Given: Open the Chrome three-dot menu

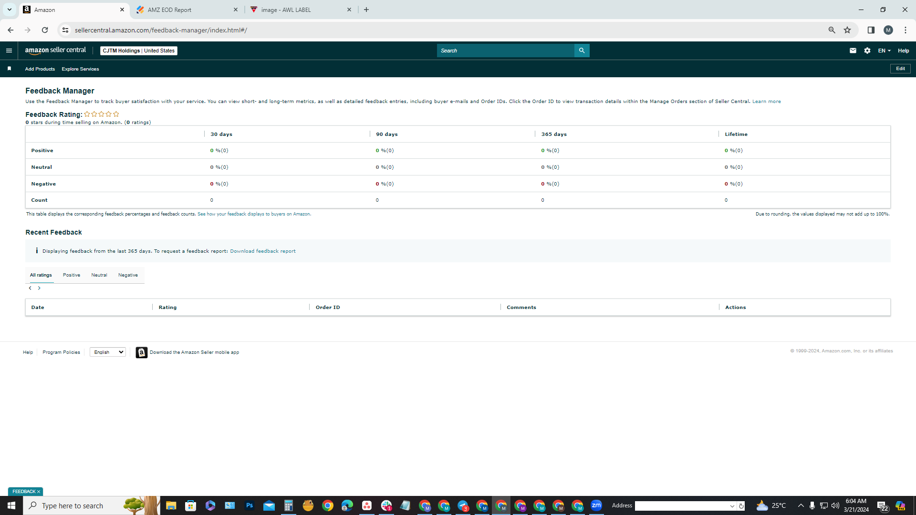Looking at the screenshot, I should [906, 30].
